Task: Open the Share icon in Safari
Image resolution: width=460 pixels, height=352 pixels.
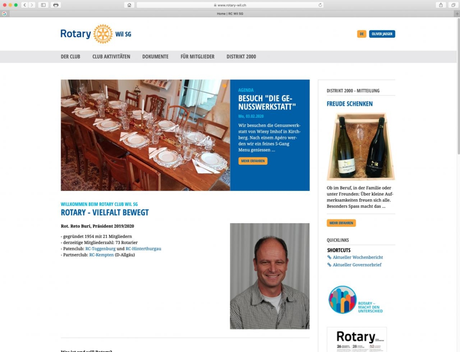Action: click(x=441, y=5)
